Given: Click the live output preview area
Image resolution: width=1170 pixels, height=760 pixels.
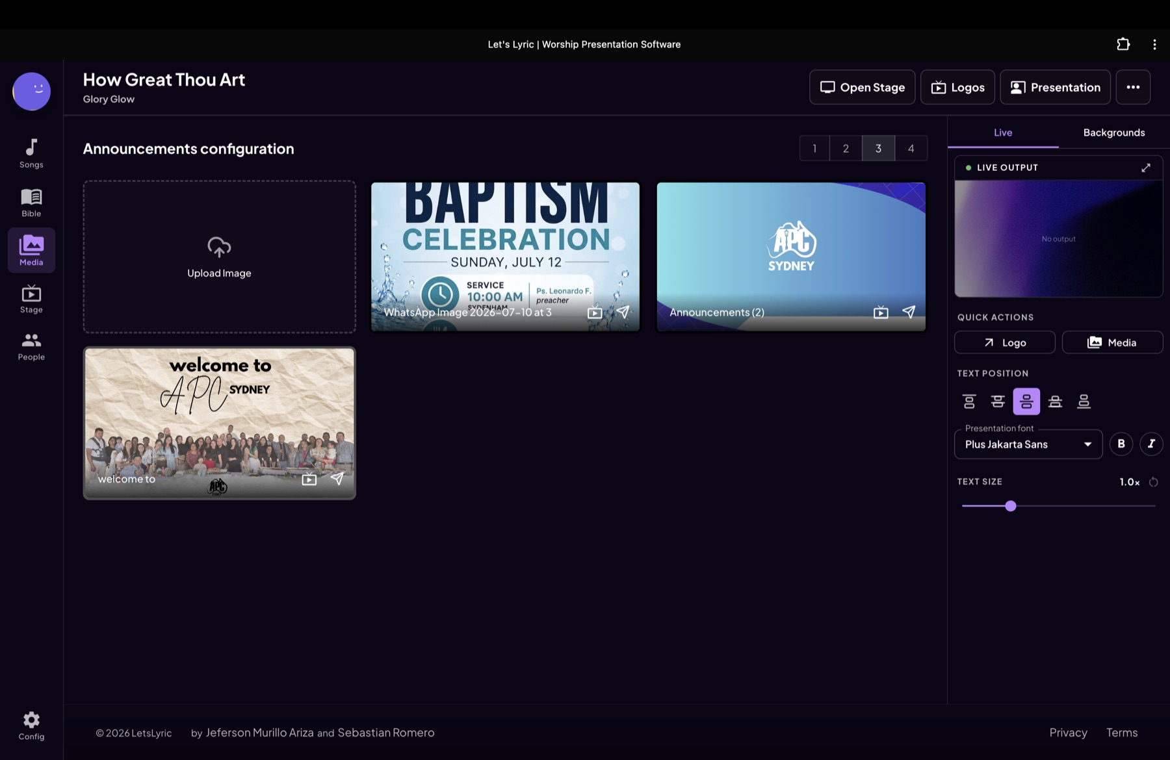Looking at the screenshot, I should [1058, 238].
